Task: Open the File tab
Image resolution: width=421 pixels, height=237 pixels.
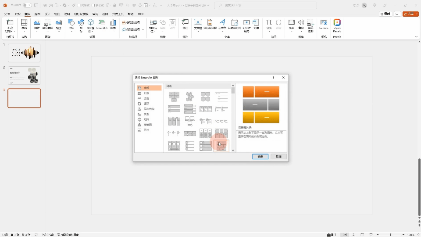Action: click(x=7, y=14)
